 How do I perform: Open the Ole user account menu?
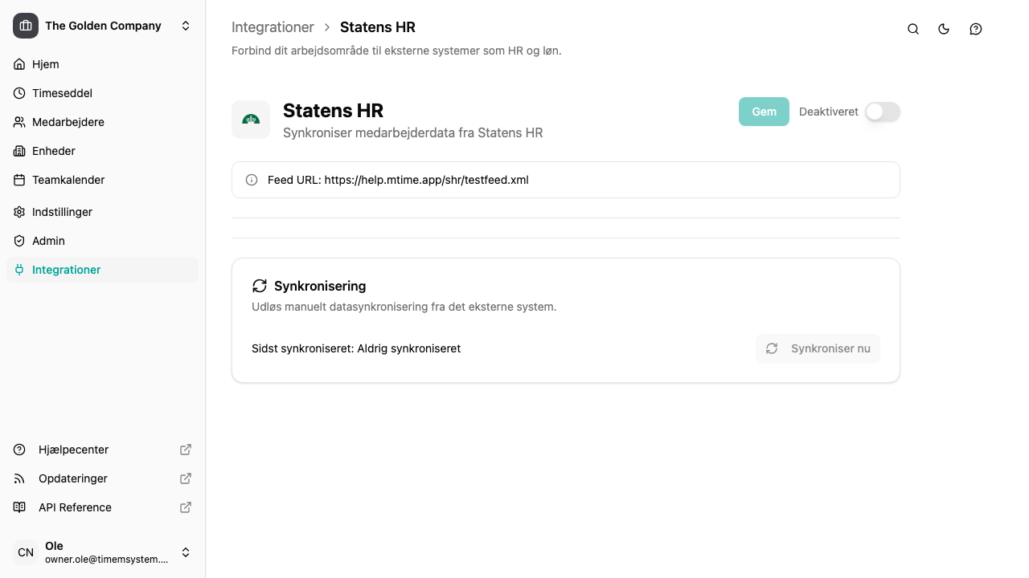(x=102, y=552)
